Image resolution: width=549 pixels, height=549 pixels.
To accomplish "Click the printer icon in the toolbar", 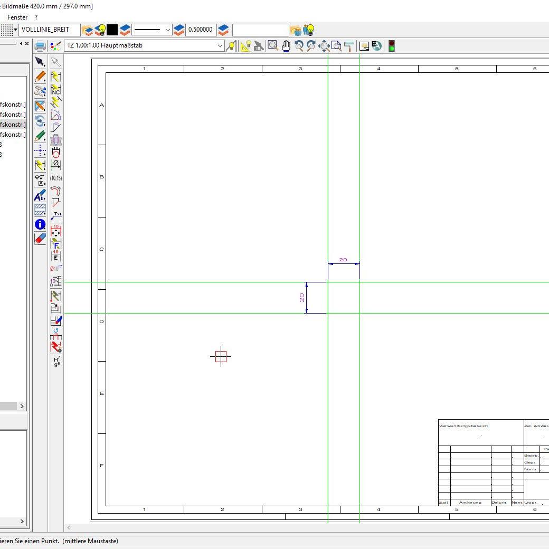I will tap(40, 46).
